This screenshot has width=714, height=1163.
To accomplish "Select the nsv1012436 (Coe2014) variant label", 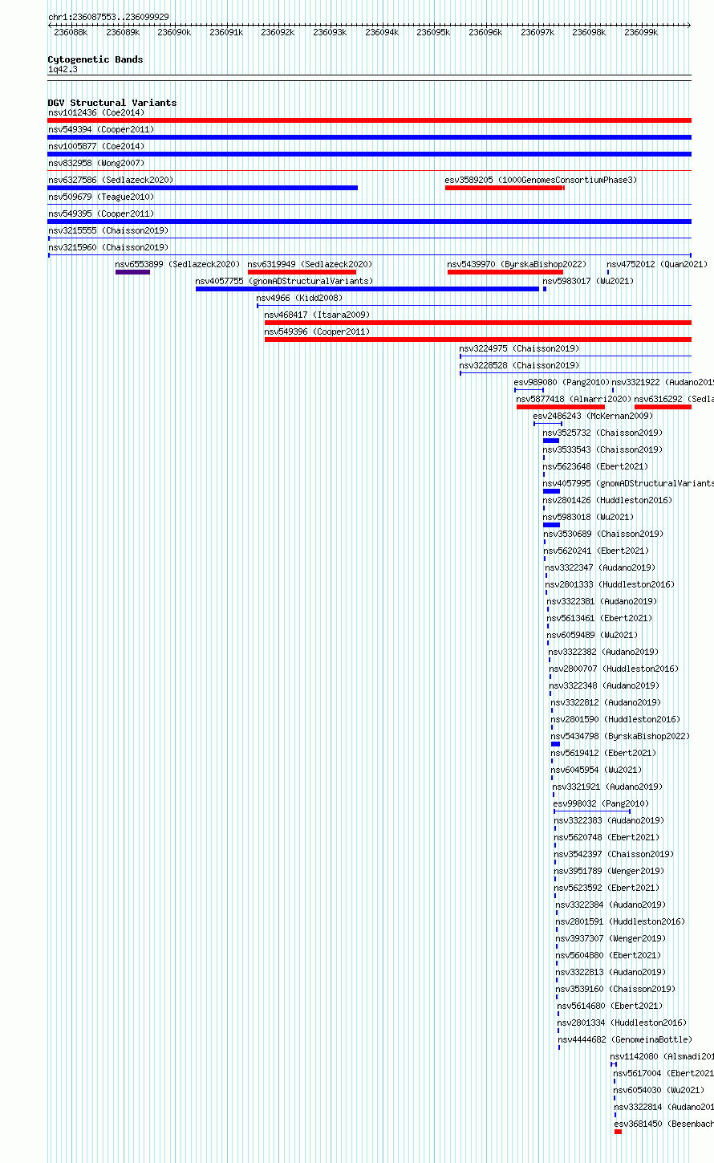I will coord(96,112).
